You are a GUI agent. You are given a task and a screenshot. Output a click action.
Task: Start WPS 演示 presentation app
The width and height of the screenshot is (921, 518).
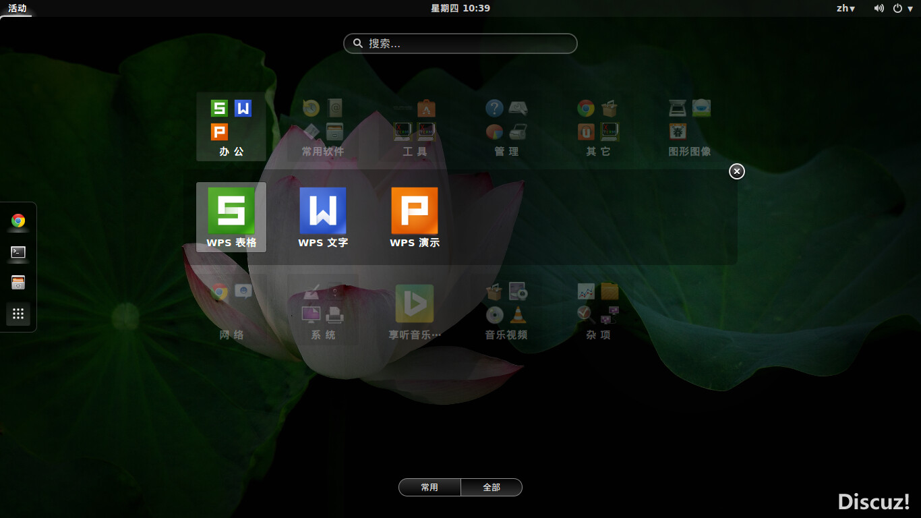(x=415, y=217)
